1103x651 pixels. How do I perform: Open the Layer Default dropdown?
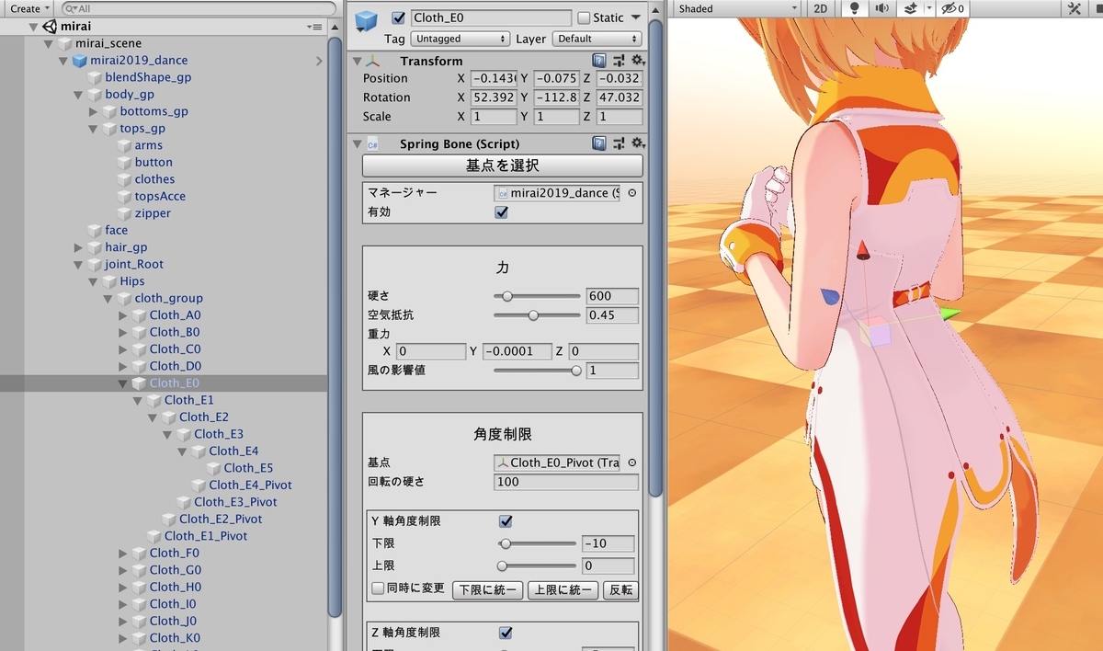(x=596, y=39)
